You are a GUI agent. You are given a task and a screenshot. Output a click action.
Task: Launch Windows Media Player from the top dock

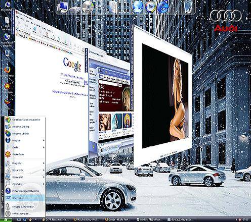(150, 7)
